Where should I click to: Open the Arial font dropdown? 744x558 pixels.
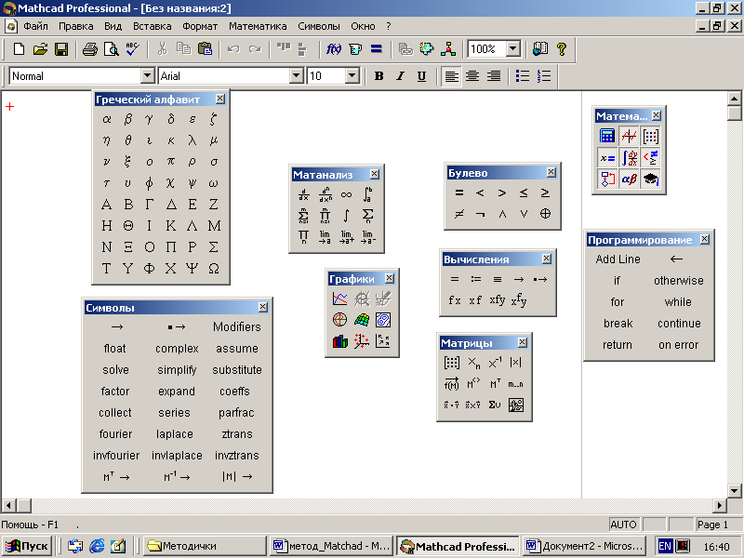point(297,76)
